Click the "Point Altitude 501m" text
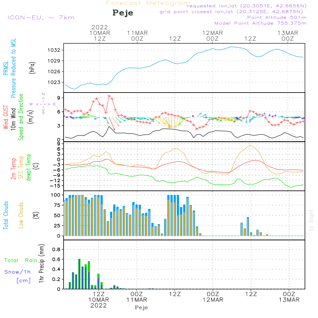 pos(277,17)
